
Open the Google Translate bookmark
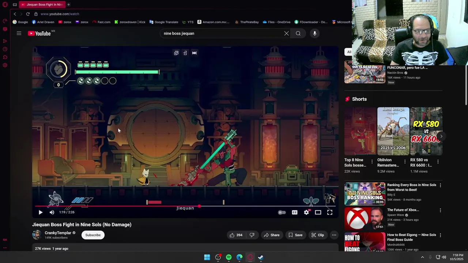(163, 22)
